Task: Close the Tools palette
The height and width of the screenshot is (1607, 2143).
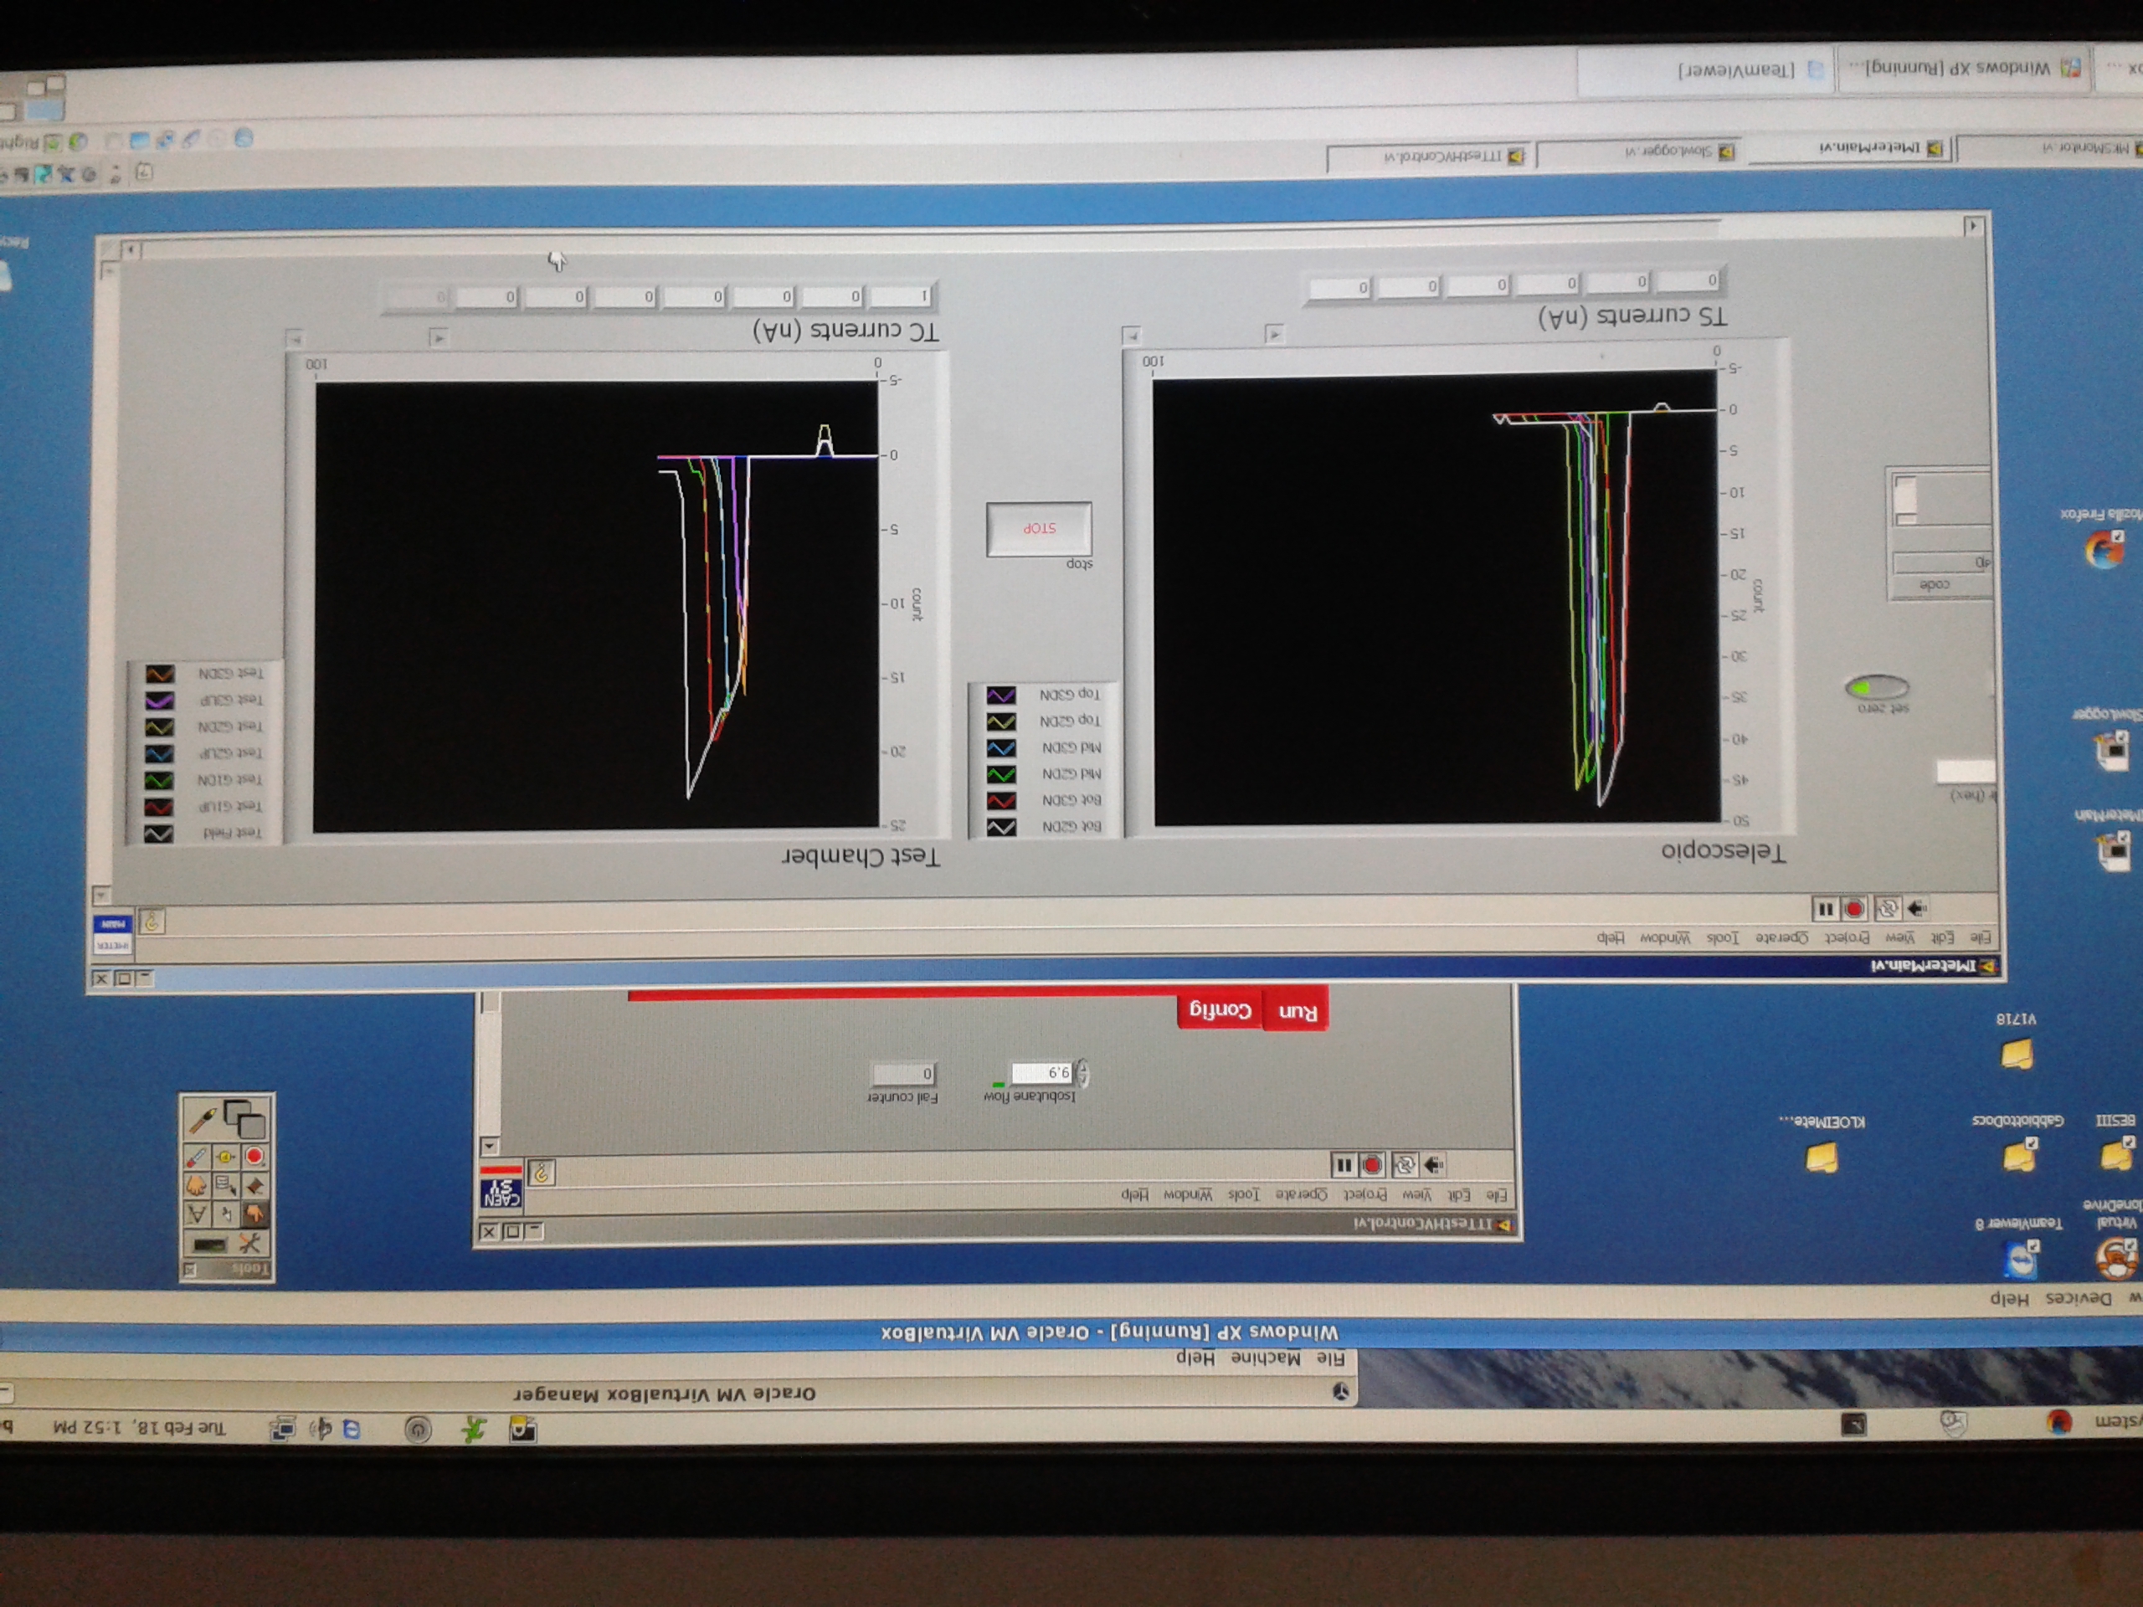Action: click(190, 1269)
